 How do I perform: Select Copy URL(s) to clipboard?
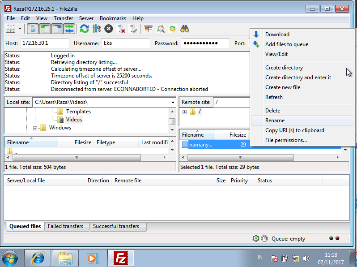(x=302, y=130)
